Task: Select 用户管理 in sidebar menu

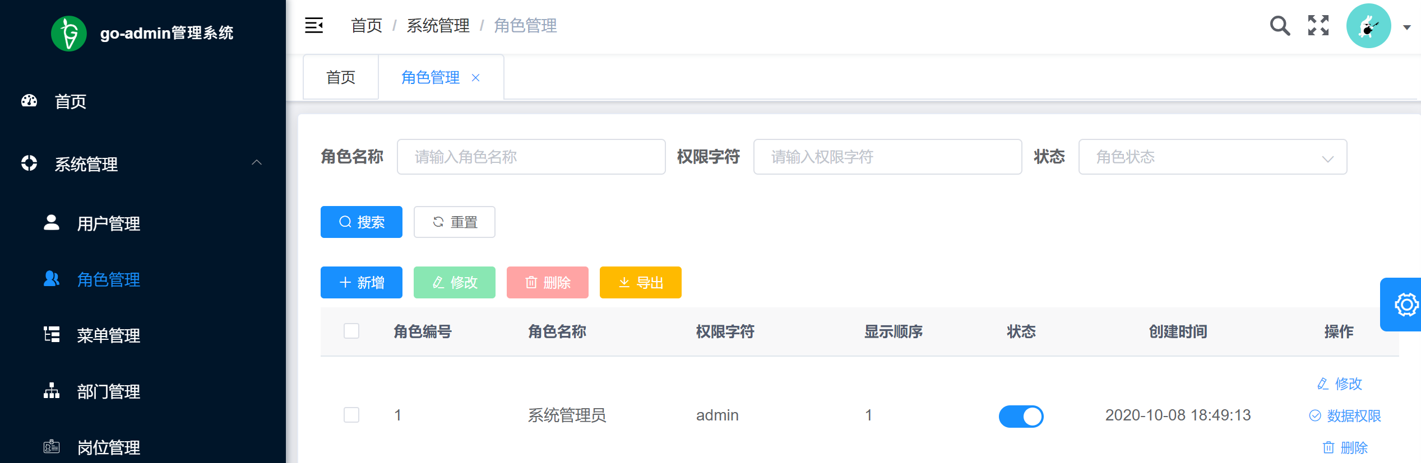Action: point(108,223)
